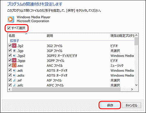
Task: Uncheck the .3gp extension checkbox
Action: 10,51
